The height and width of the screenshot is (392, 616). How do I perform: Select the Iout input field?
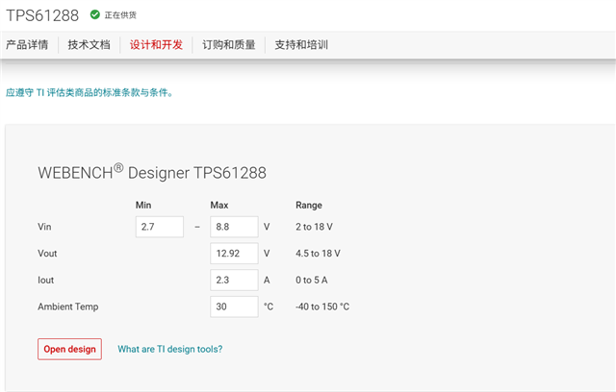coord(234,280)
